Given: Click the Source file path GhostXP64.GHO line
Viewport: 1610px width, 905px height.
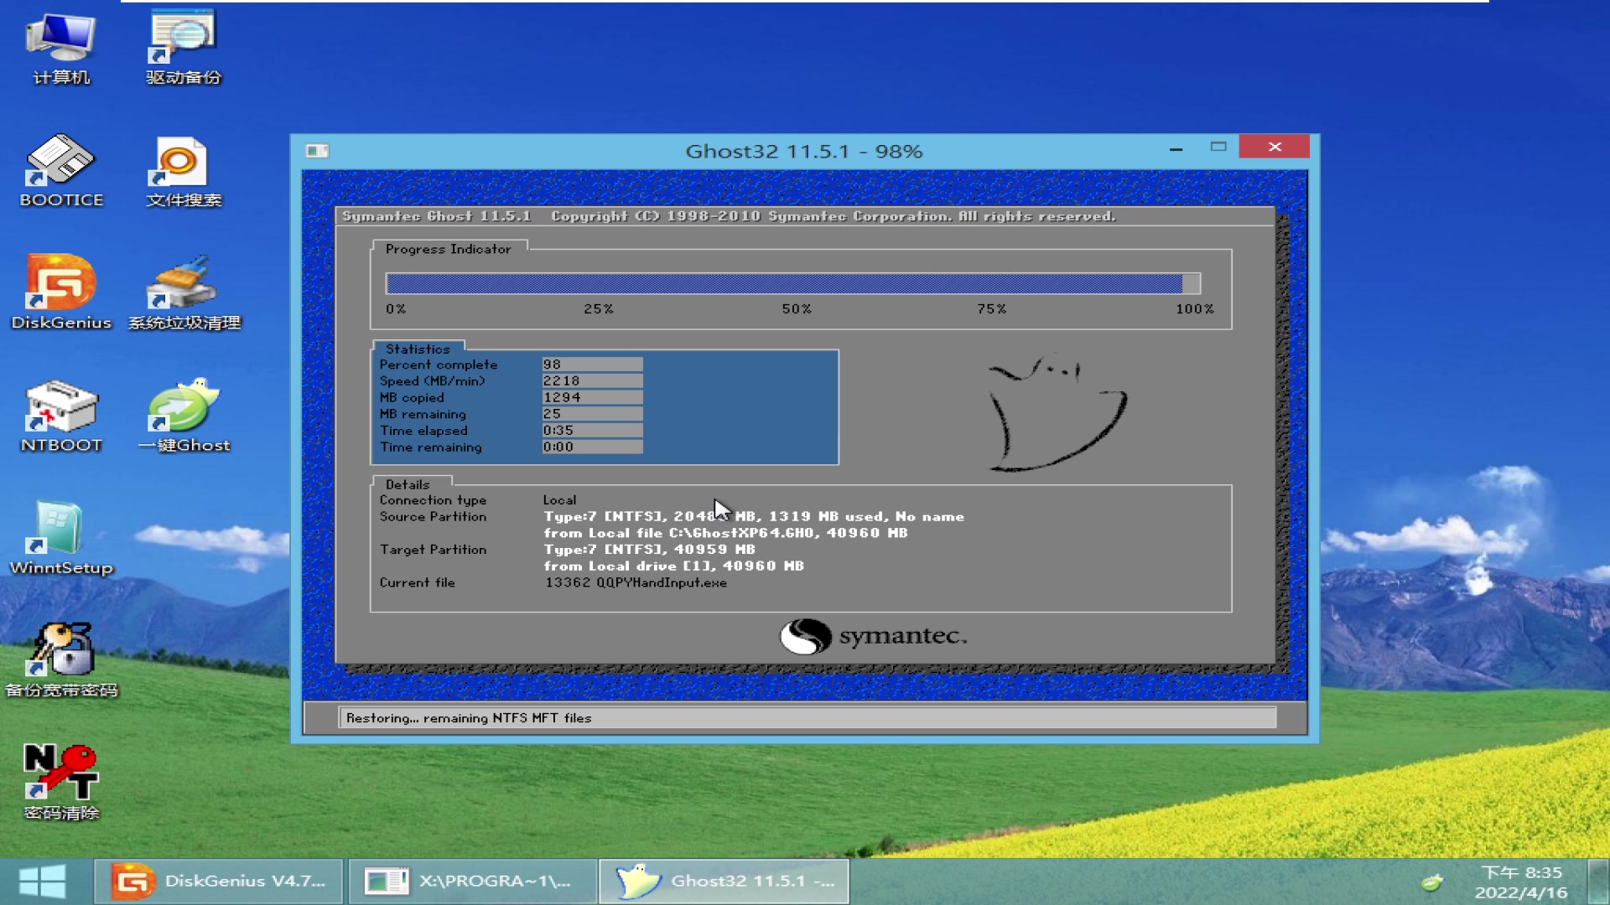Looking at the screenshot, I should (725, 533).
